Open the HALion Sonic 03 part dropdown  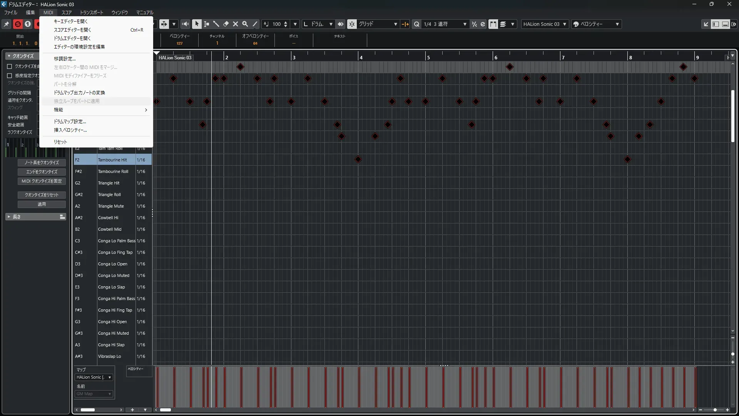pyautogui.click(x=564, y=24)
